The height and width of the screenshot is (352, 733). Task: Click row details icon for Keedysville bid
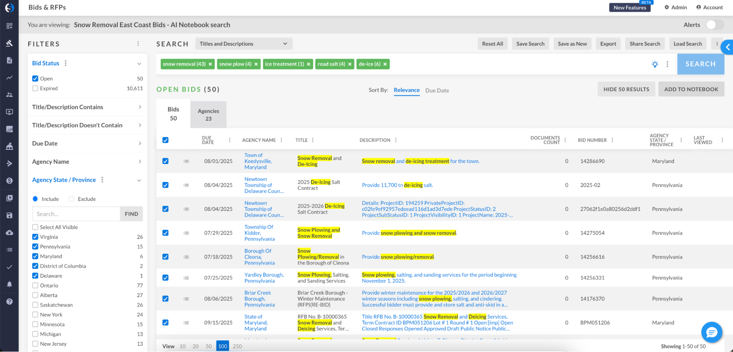click(x=186, y=161)
